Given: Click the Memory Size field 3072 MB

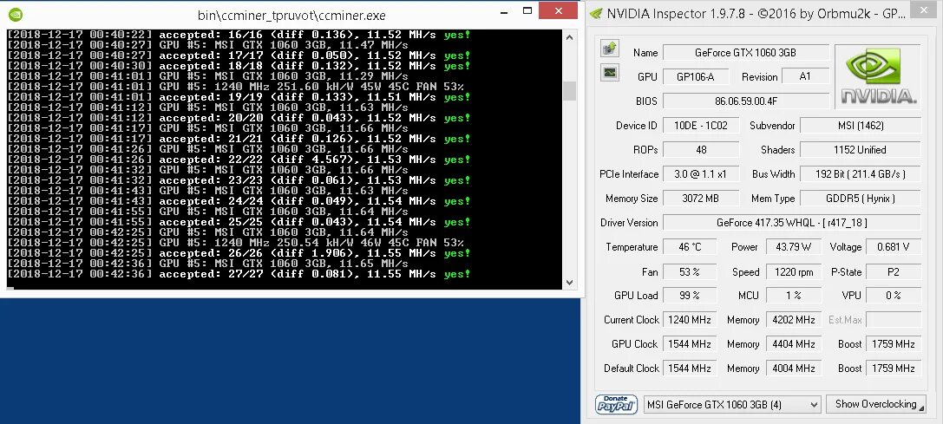Looking at the screenshot, I should click(701, 198).
